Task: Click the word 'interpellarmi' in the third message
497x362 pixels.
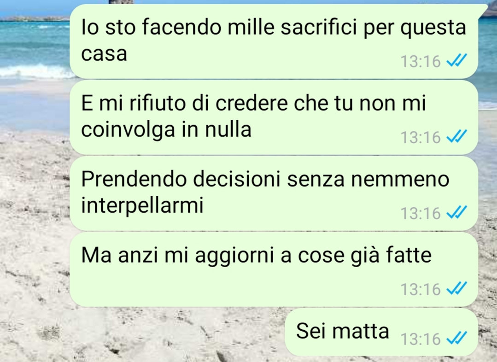Action: click(142, 205)
